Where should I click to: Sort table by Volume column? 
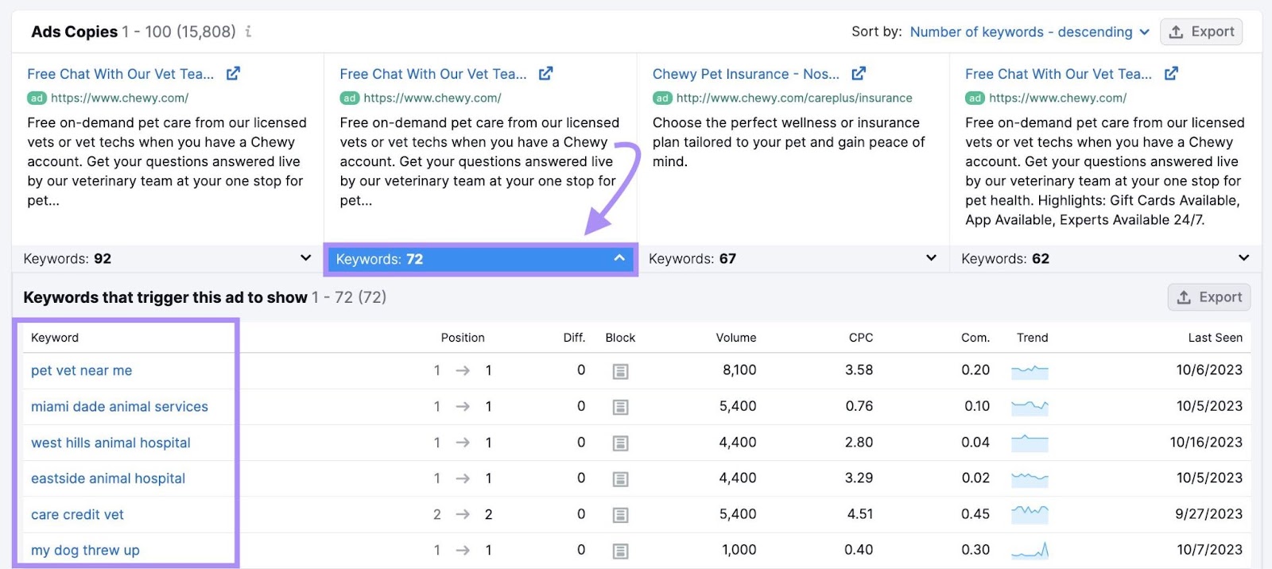[x=736, y=338]
